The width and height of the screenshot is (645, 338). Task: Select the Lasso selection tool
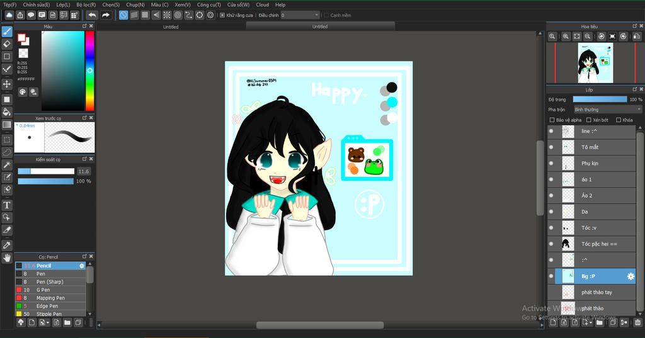(7, 152)
